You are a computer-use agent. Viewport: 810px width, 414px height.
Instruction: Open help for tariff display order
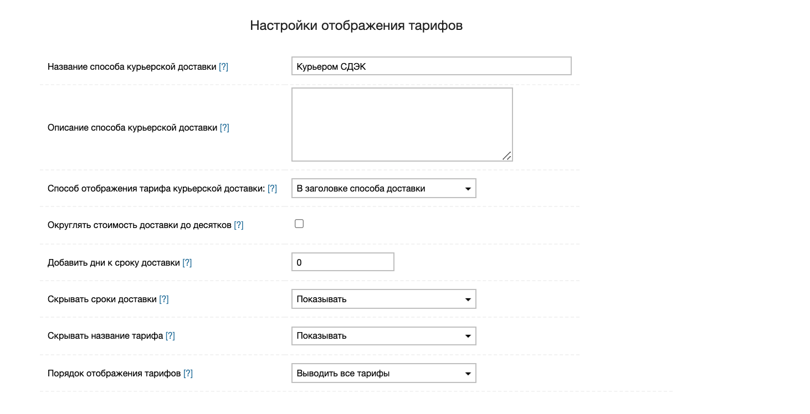188,373
